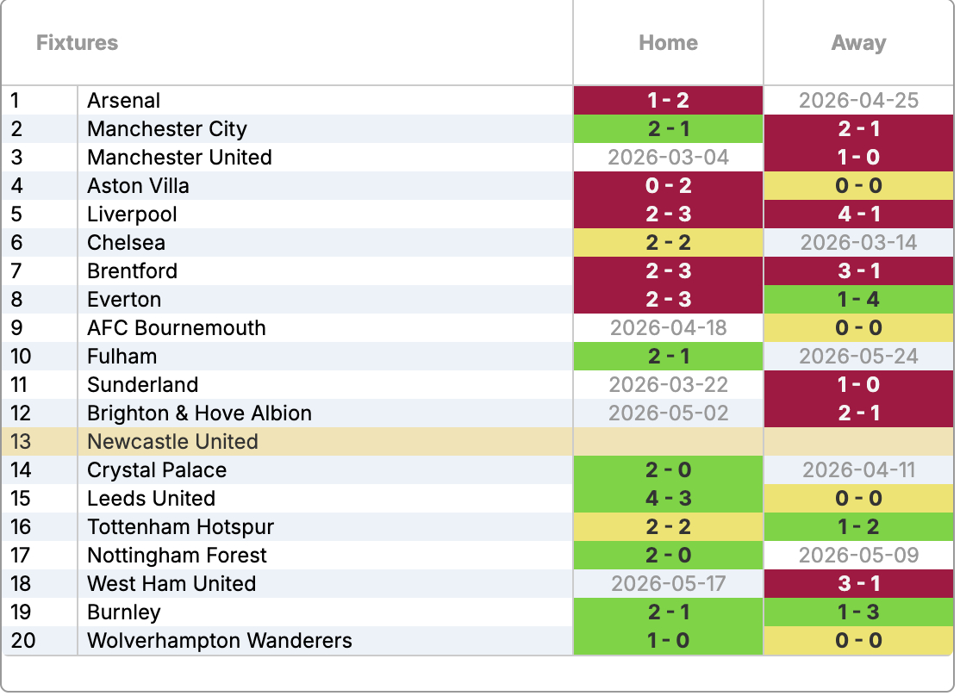Select Aston Villa's 0 - 0 away draw
The width and height of the screenshot is (960, 696).
coord(858,186)
